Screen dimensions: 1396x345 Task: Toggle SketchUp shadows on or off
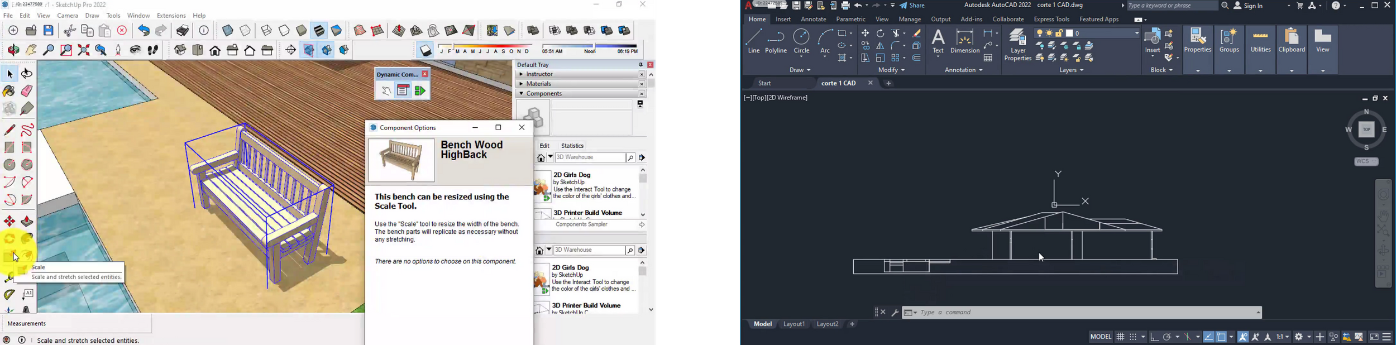click(426, 50)
